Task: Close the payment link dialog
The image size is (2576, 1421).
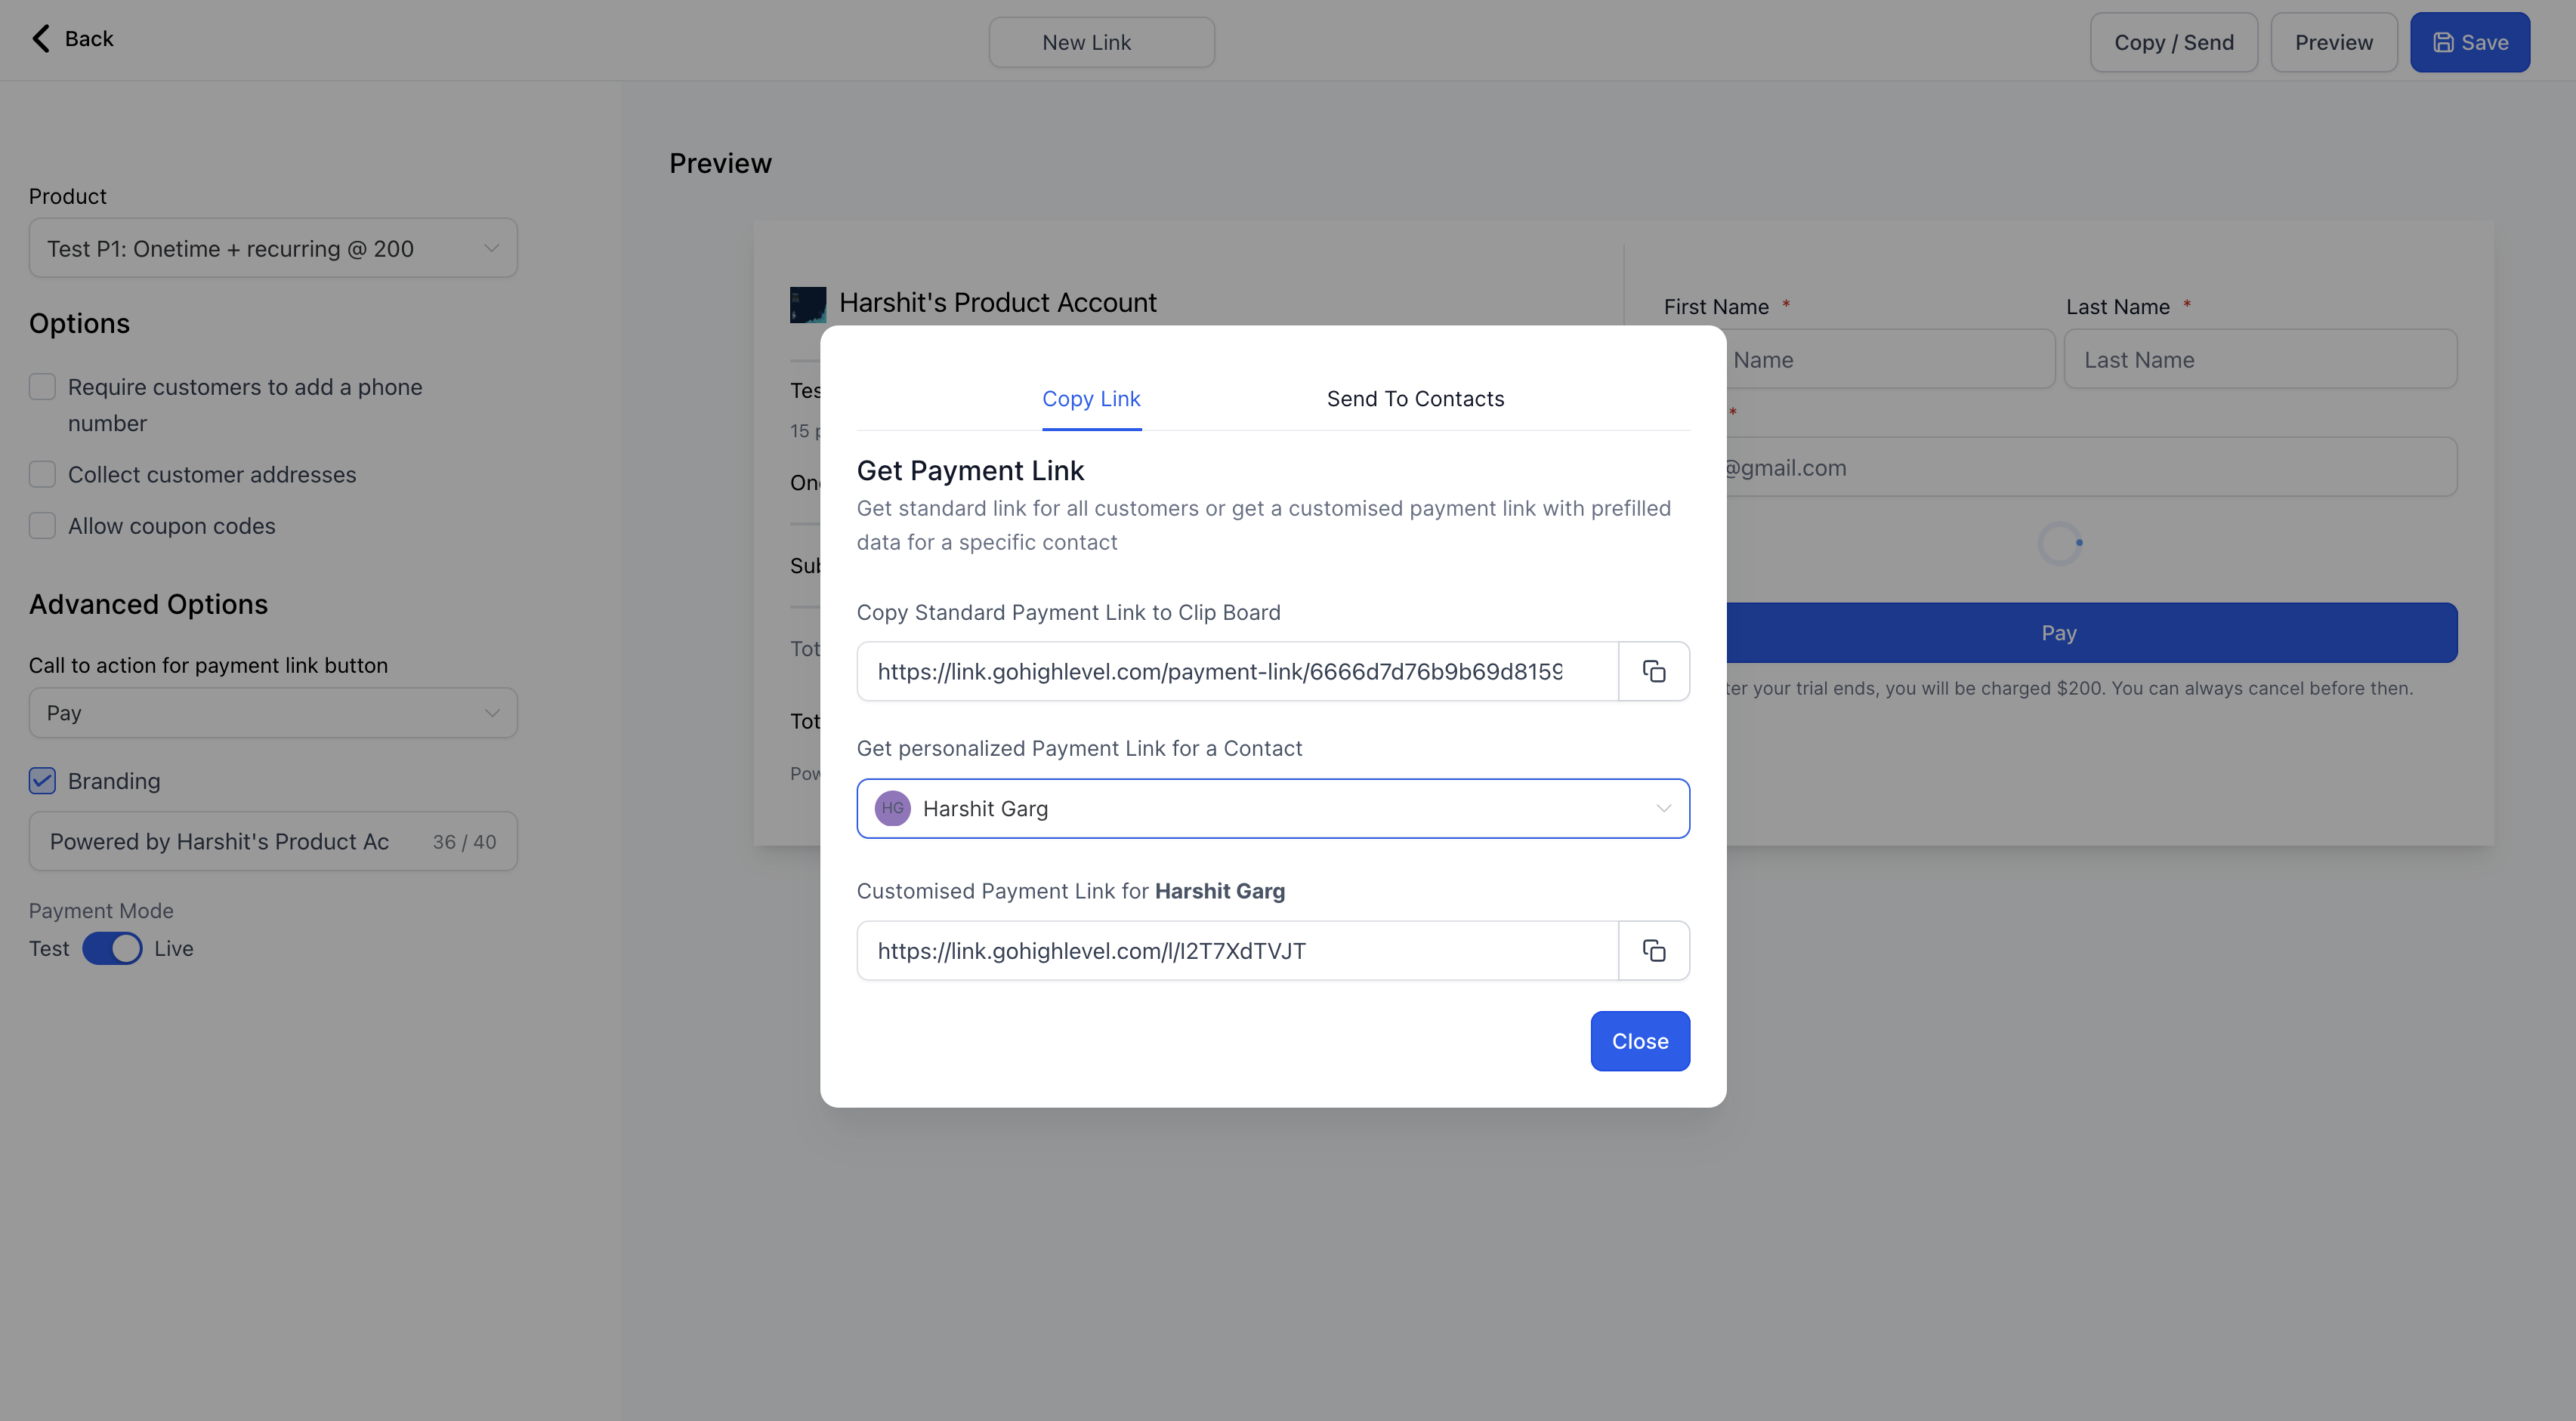Action: point(1639,1041)
